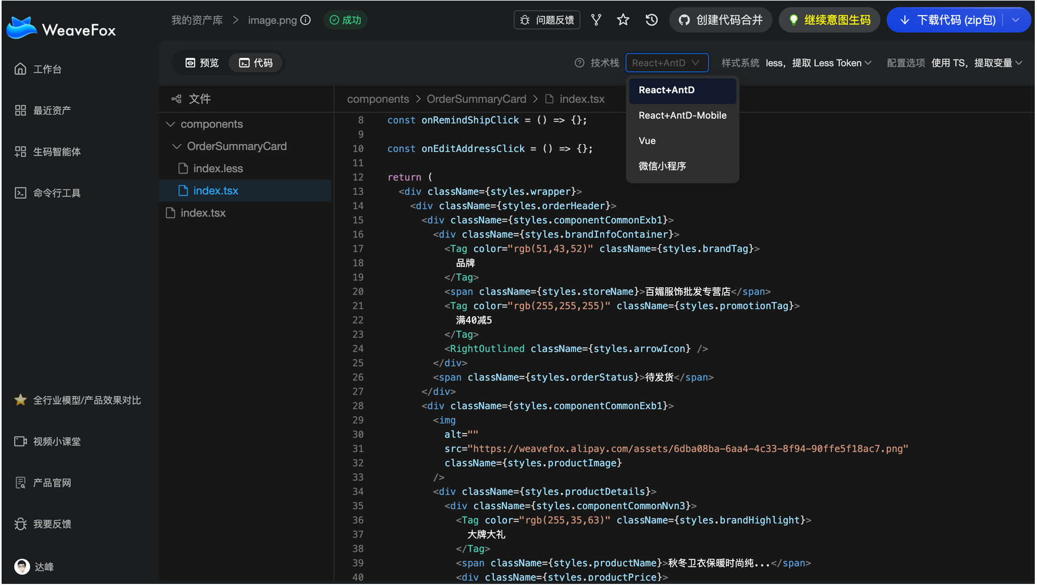Click the text 百媚服饰批发专营店 on line 20
The image size is (1037, 585).
pyautogui.click(x=687, y=291)
